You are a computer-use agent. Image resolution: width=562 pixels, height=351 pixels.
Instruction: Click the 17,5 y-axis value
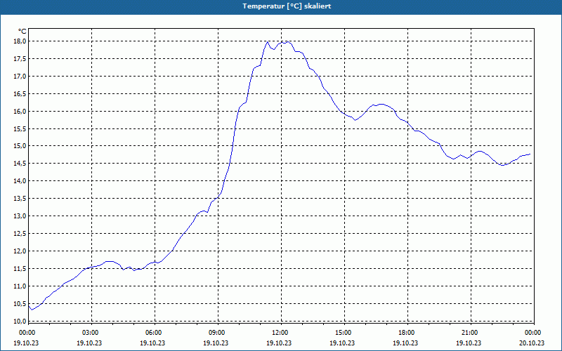[x=20, y=59]
